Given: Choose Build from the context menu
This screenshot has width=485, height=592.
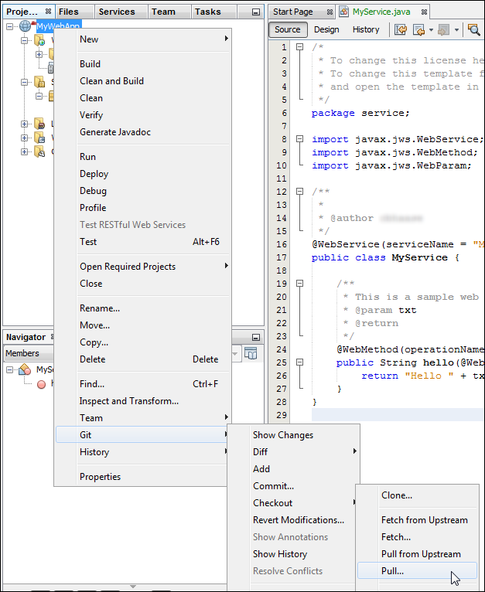Looking at the screenshot, I should [x=143, y=64].
